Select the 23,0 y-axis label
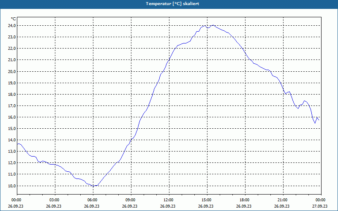 tap(12, 37)
